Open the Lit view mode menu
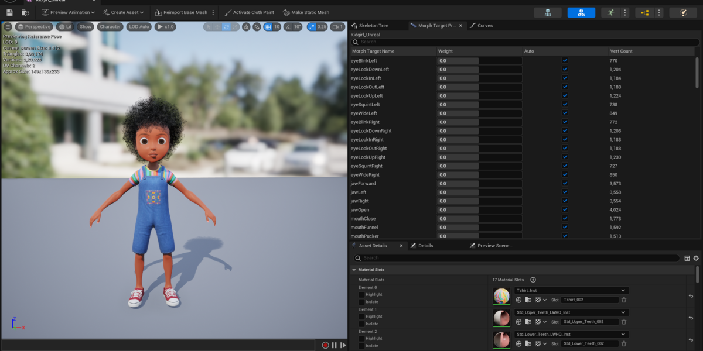The height and width of the screenshot is (351, 703). 65,27
